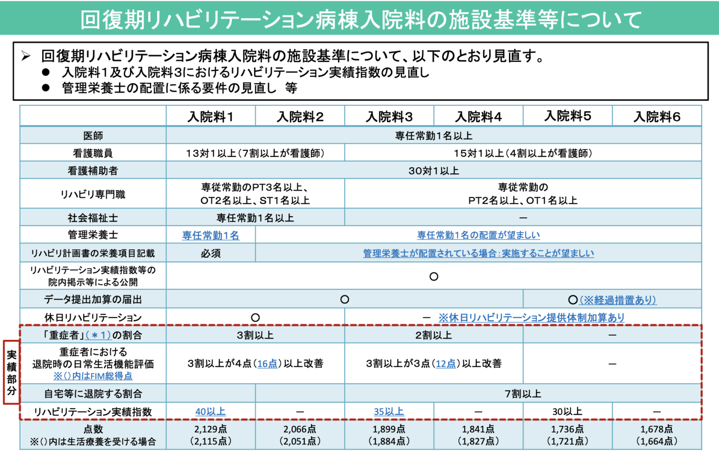Select the 入院料6 column header
Image resolution: width=719 pixels, height=456 pixels.
click(x=656, y=117)
